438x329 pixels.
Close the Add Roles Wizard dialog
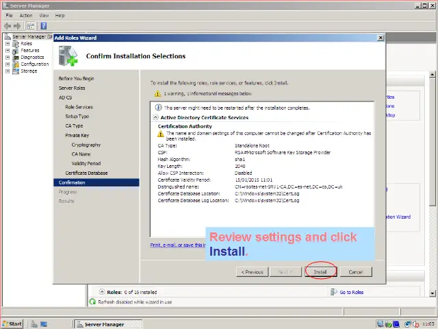click(x=381, y=38)
